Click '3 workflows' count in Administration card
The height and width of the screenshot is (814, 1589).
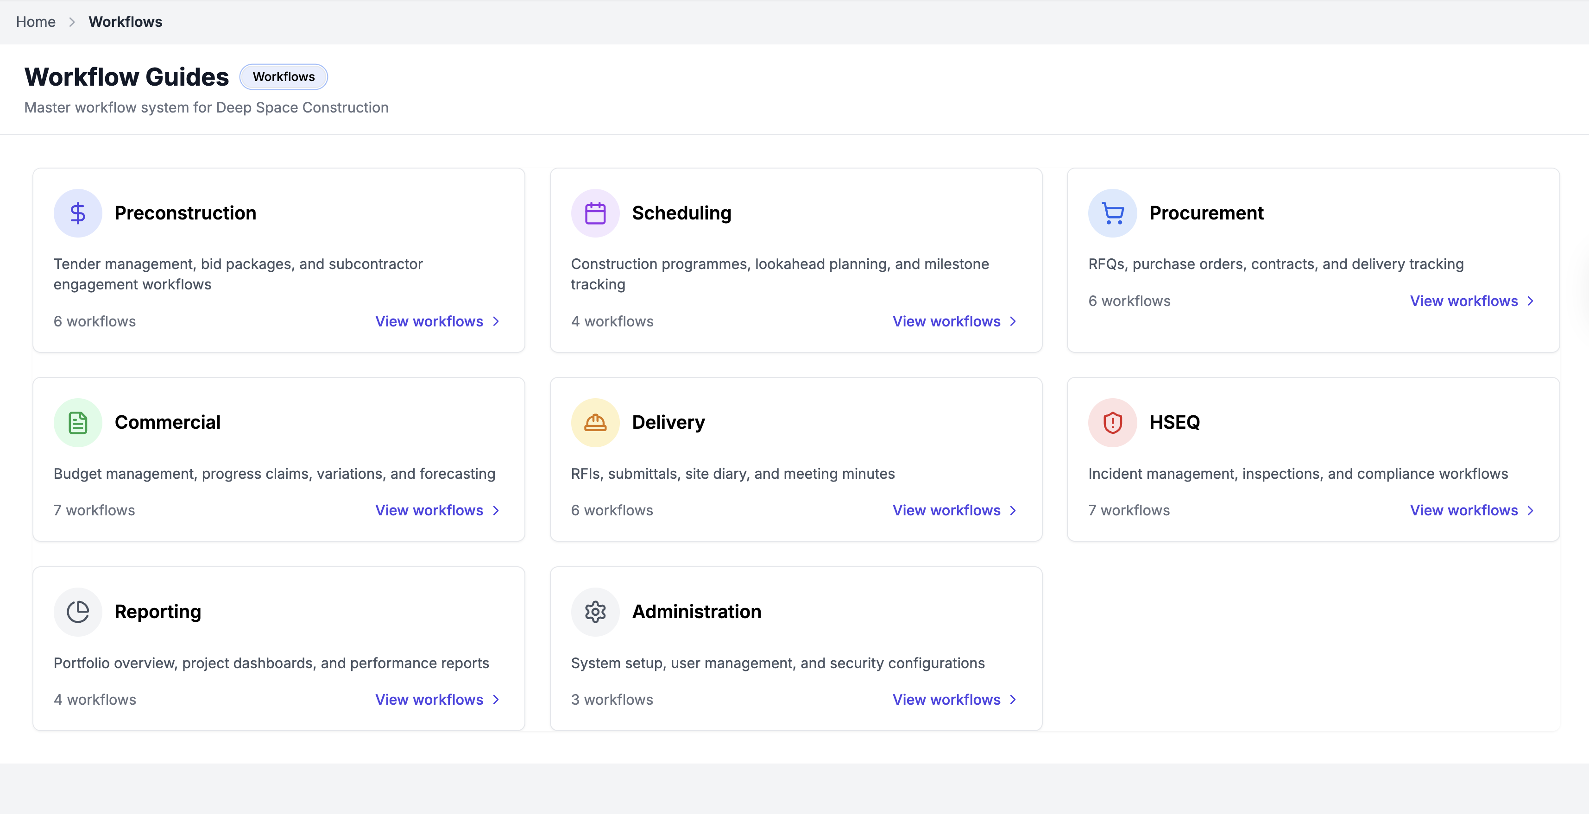click(612, 700)
